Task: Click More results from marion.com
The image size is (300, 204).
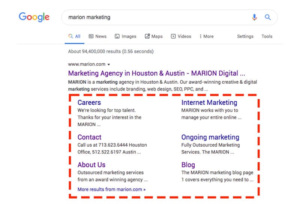Action: pos(111,189)
